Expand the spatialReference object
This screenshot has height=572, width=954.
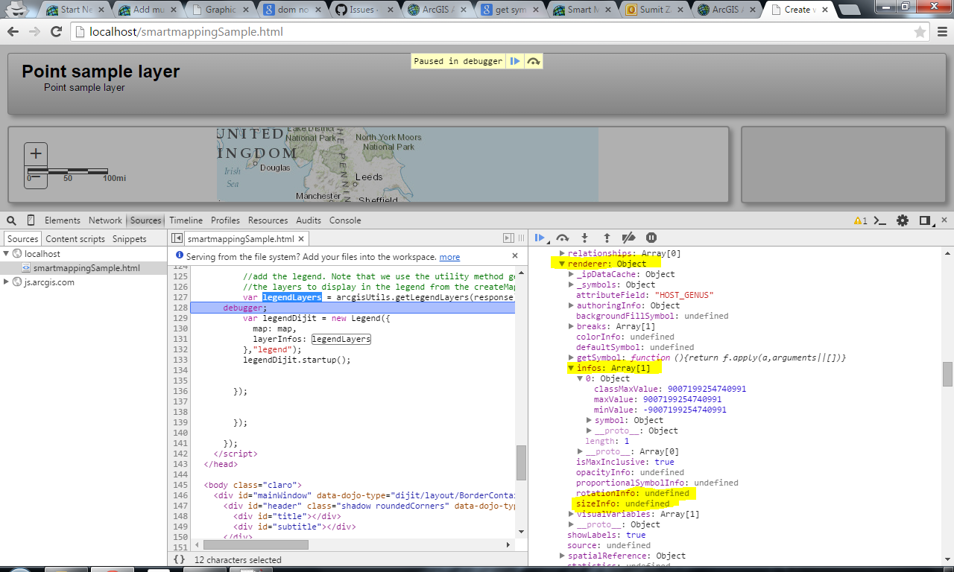coord(563,556)
